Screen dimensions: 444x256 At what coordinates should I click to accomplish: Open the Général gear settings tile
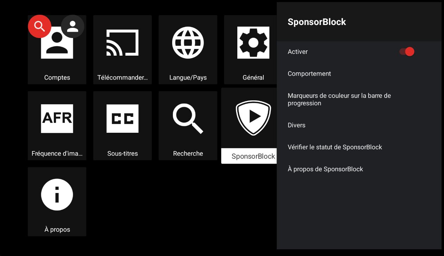253,43
